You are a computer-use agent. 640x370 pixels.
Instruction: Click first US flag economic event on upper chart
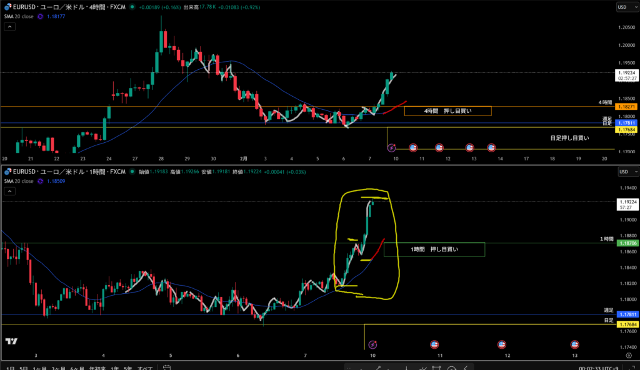413,148
